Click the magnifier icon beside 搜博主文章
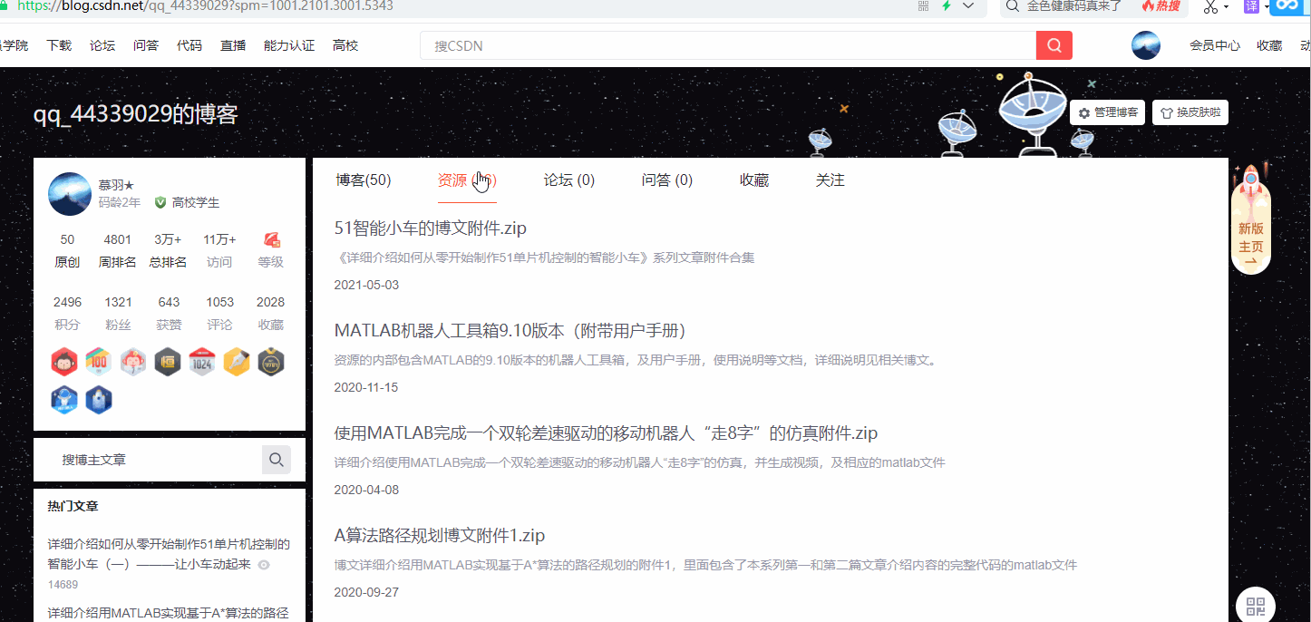The width and height of the screenshot is (1311, 622). point(277,460)
